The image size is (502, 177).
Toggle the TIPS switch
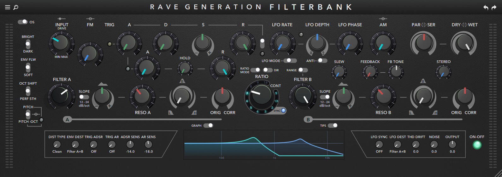[333, 125]
